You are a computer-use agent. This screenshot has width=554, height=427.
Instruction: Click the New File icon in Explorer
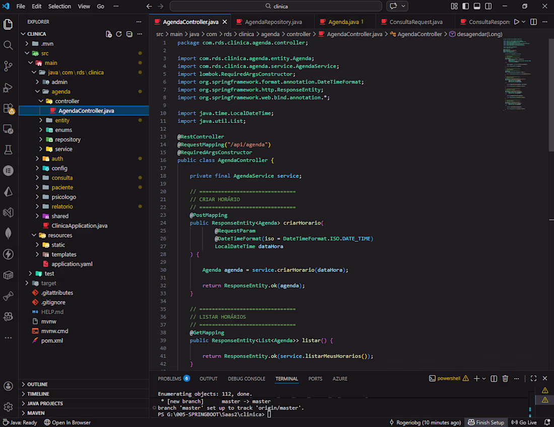point(109,34)
